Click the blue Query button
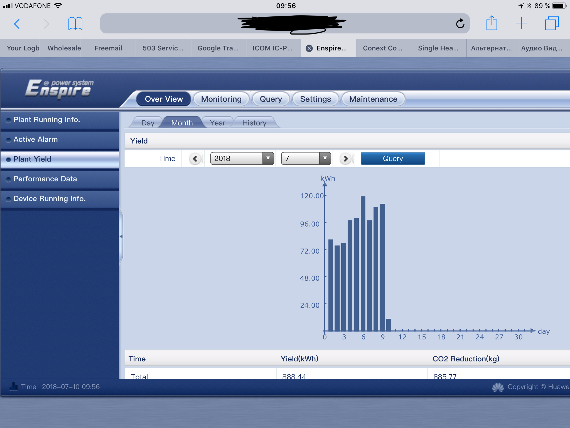Screen dimensions: 570x428 (393, 159)
